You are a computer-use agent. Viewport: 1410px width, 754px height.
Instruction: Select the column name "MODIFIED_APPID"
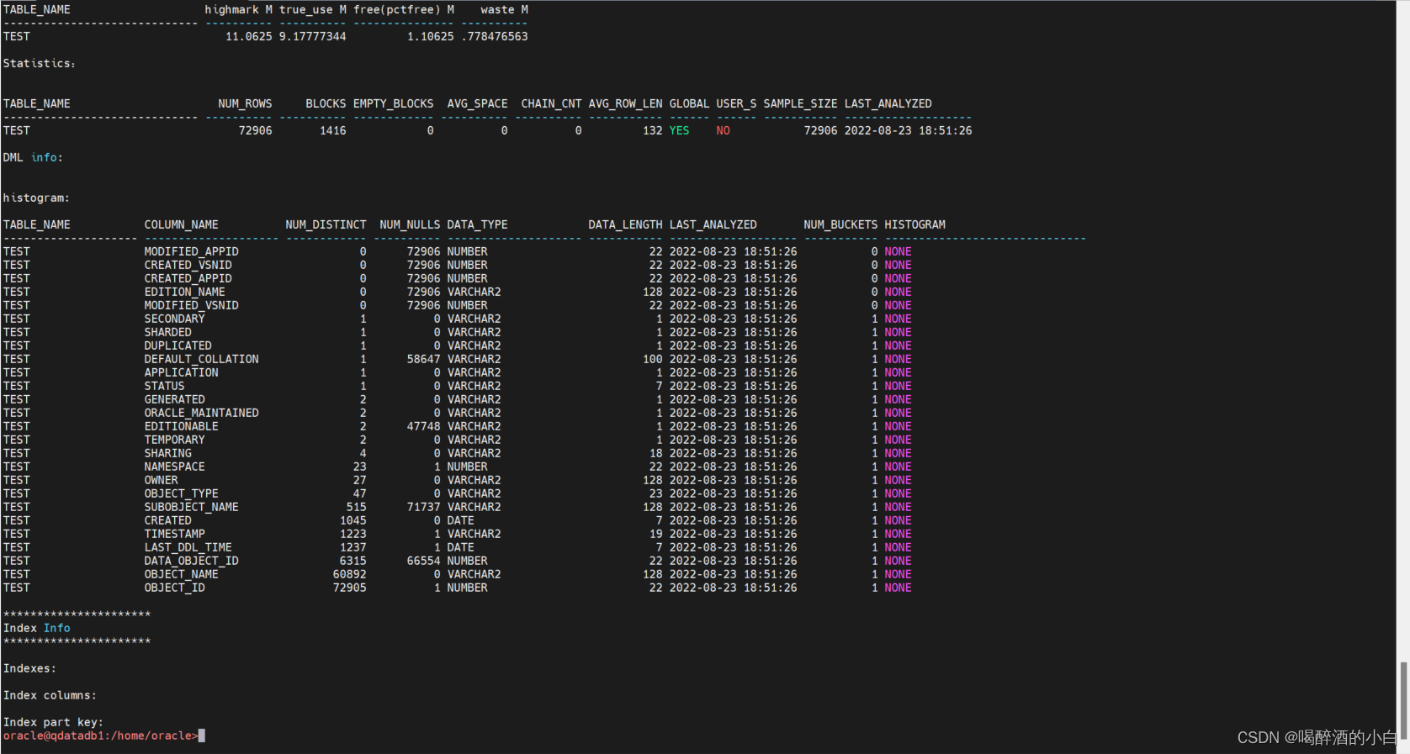click(x=191, y=252)
